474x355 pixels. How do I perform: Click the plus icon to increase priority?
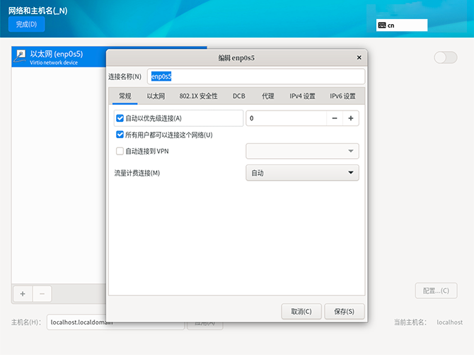coord(350,118)
